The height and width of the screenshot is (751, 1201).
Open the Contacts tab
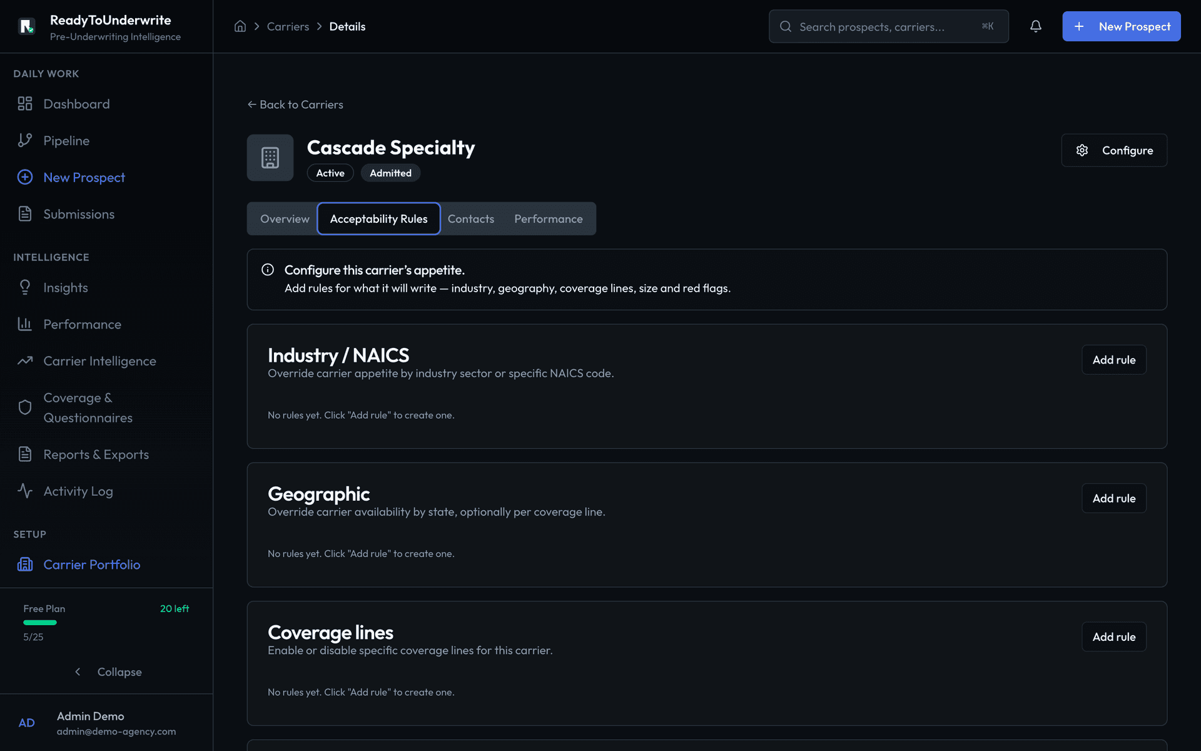coord(471,219)
